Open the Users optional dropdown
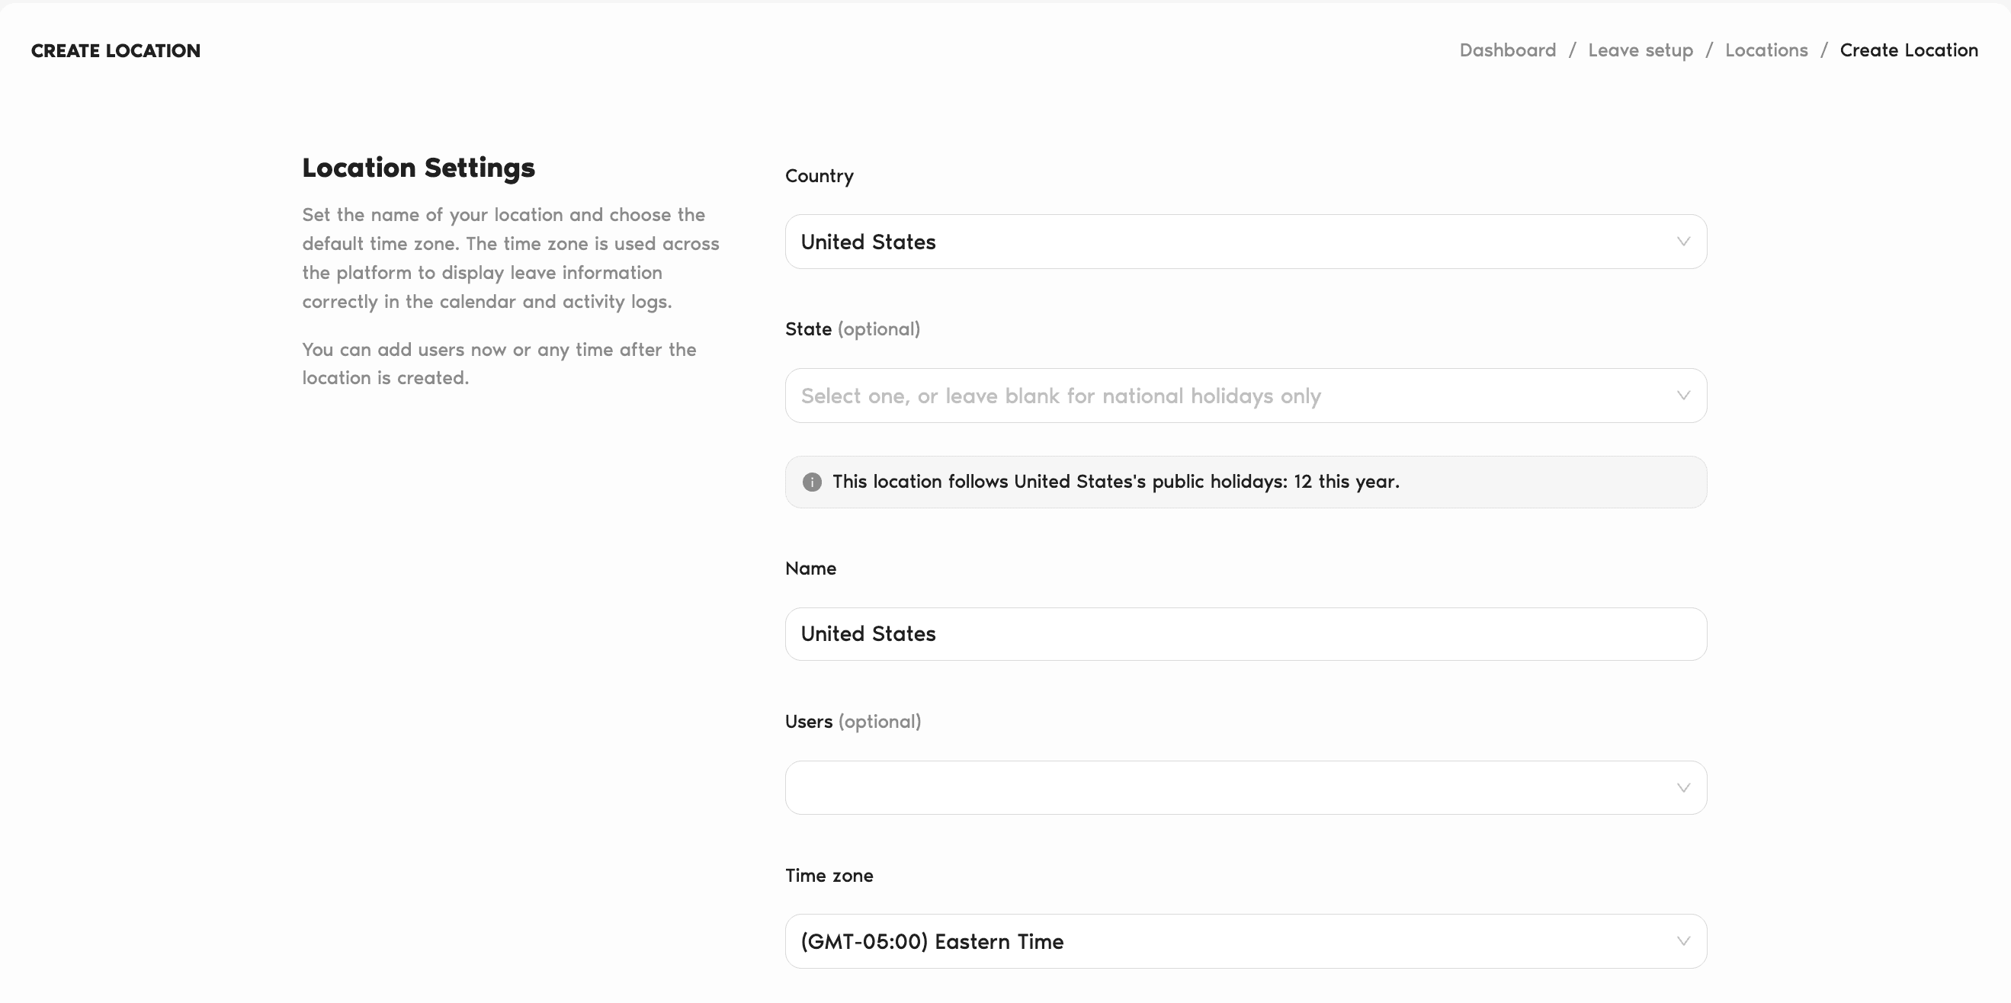Image resolution: width=2011 pixels, height=1003 pixels. [x=1245, y=787]
